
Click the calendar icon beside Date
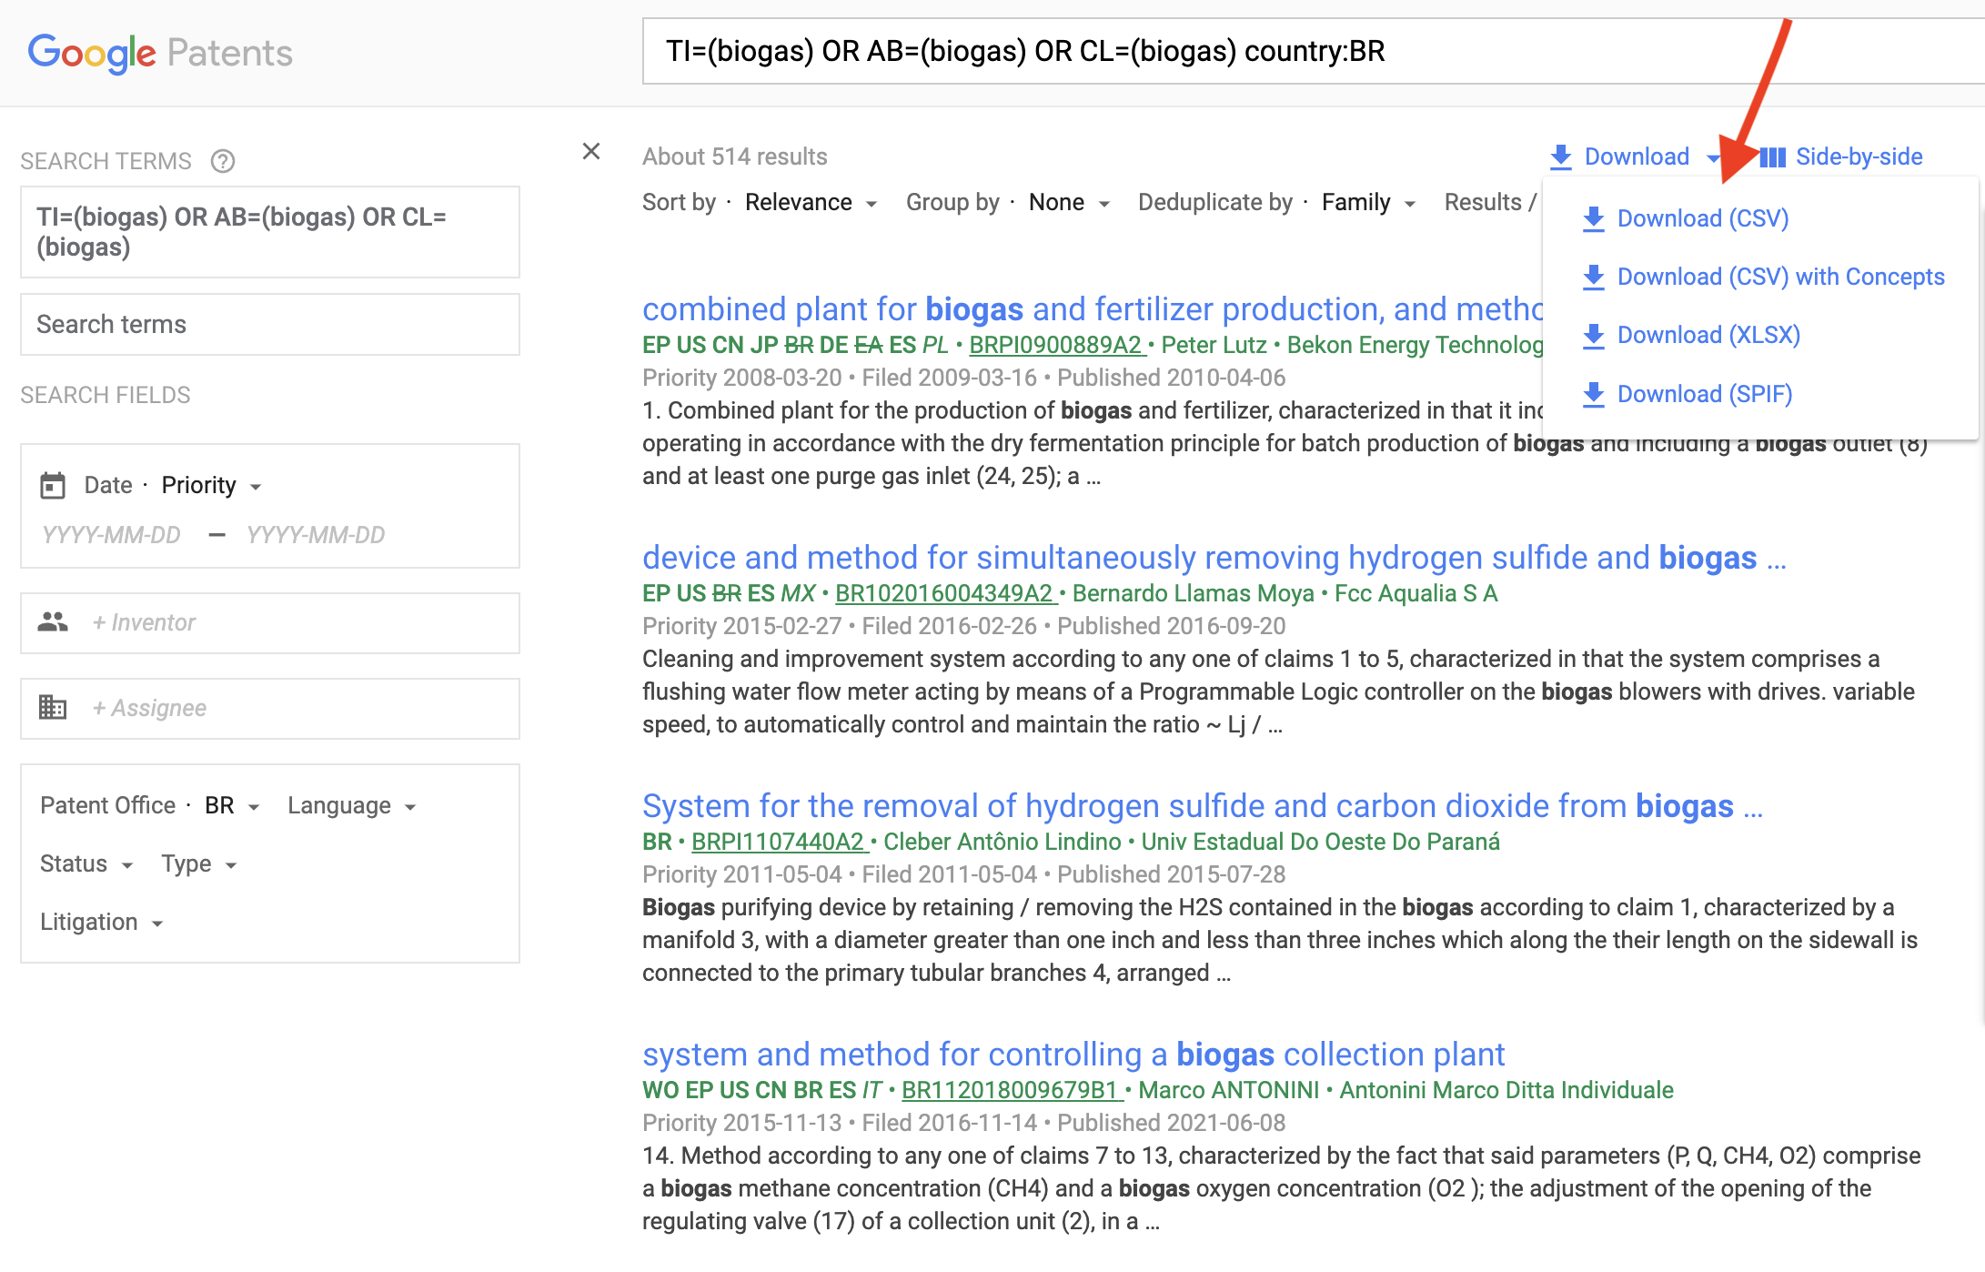(53, 486)
